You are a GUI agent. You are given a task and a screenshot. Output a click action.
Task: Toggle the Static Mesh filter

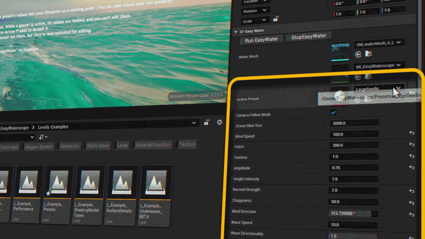click(98, 146)
